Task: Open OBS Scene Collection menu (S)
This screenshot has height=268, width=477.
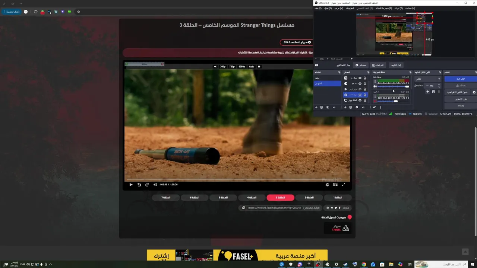Action: click(x=384, y=8)
